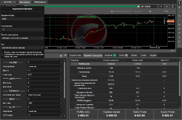The image size is (182, 120).
Task: Open the Ordini tab
Action: pos(123,55)
